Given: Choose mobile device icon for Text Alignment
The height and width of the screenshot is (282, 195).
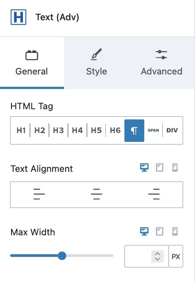Looking at the screenshot, I should 175,167.
